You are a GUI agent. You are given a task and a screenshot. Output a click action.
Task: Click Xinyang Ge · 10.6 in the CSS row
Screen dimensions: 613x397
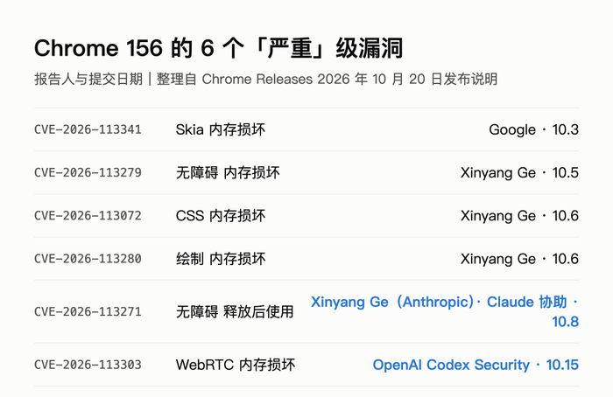(519, 215)
